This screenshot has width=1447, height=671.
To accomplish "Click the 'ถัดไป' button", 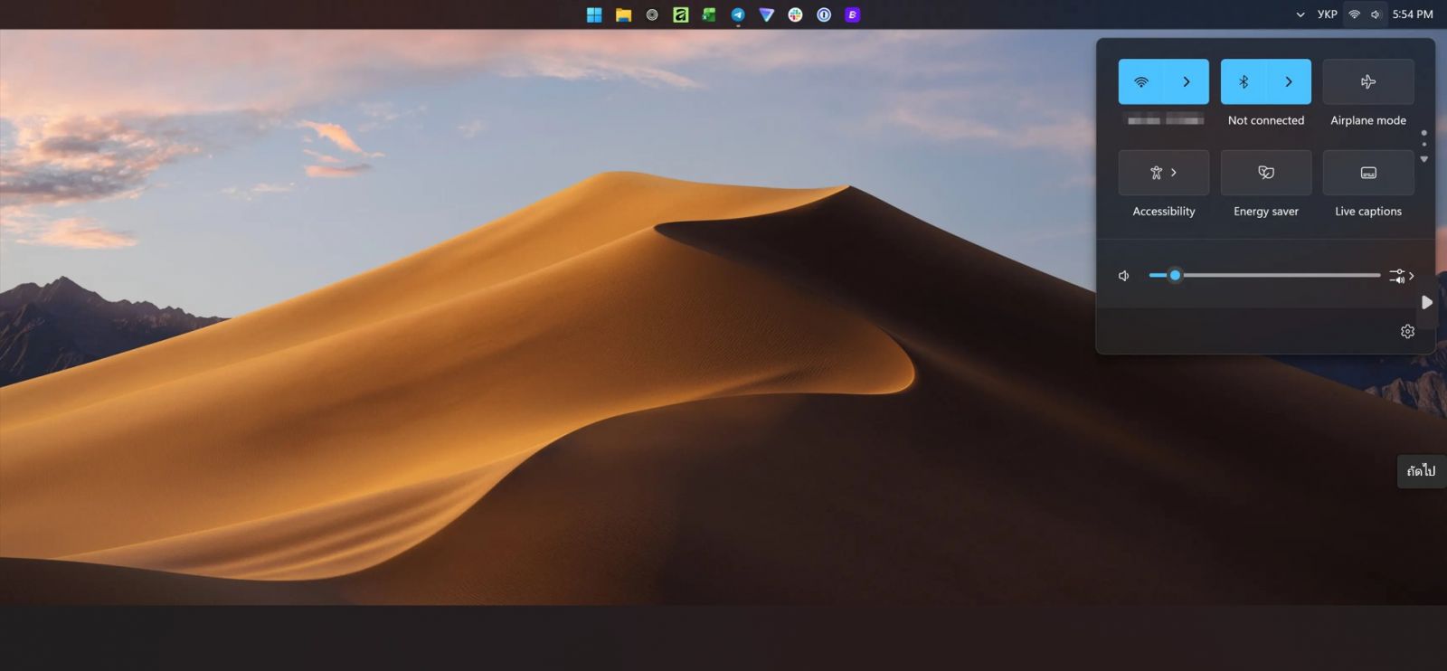I will pos(1421,471).
